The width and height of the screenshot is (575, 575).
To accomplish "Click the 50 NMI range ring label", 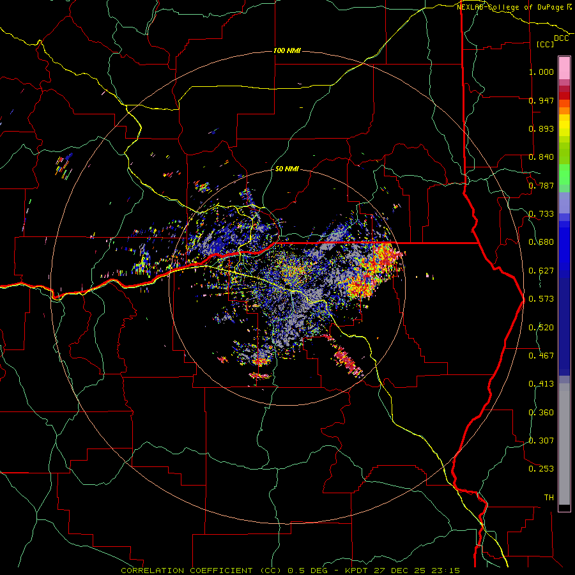I will (x=287, y=169).
